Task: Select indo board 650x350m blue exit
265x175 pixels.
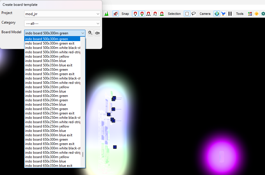Action: [x=52, y=166]
